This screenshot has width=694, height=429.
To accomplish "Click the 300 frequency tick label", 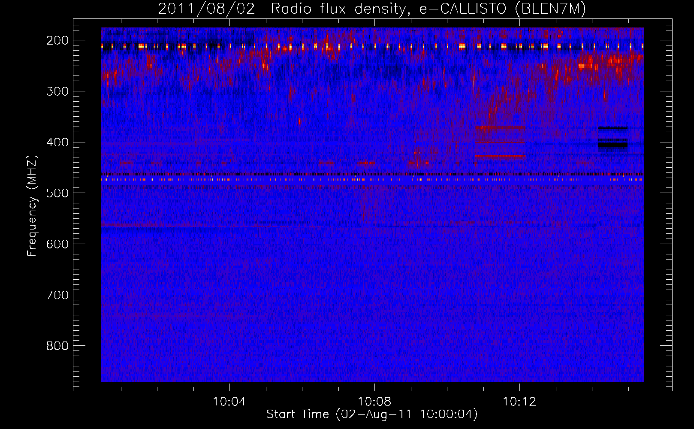I will click(57, 91).
